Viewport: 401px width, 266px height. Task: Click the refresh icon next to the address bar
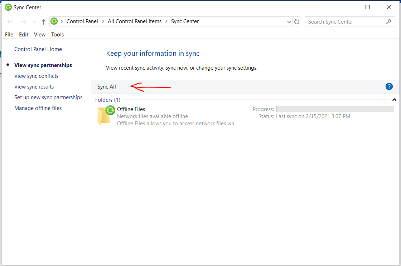coord(297,21)
